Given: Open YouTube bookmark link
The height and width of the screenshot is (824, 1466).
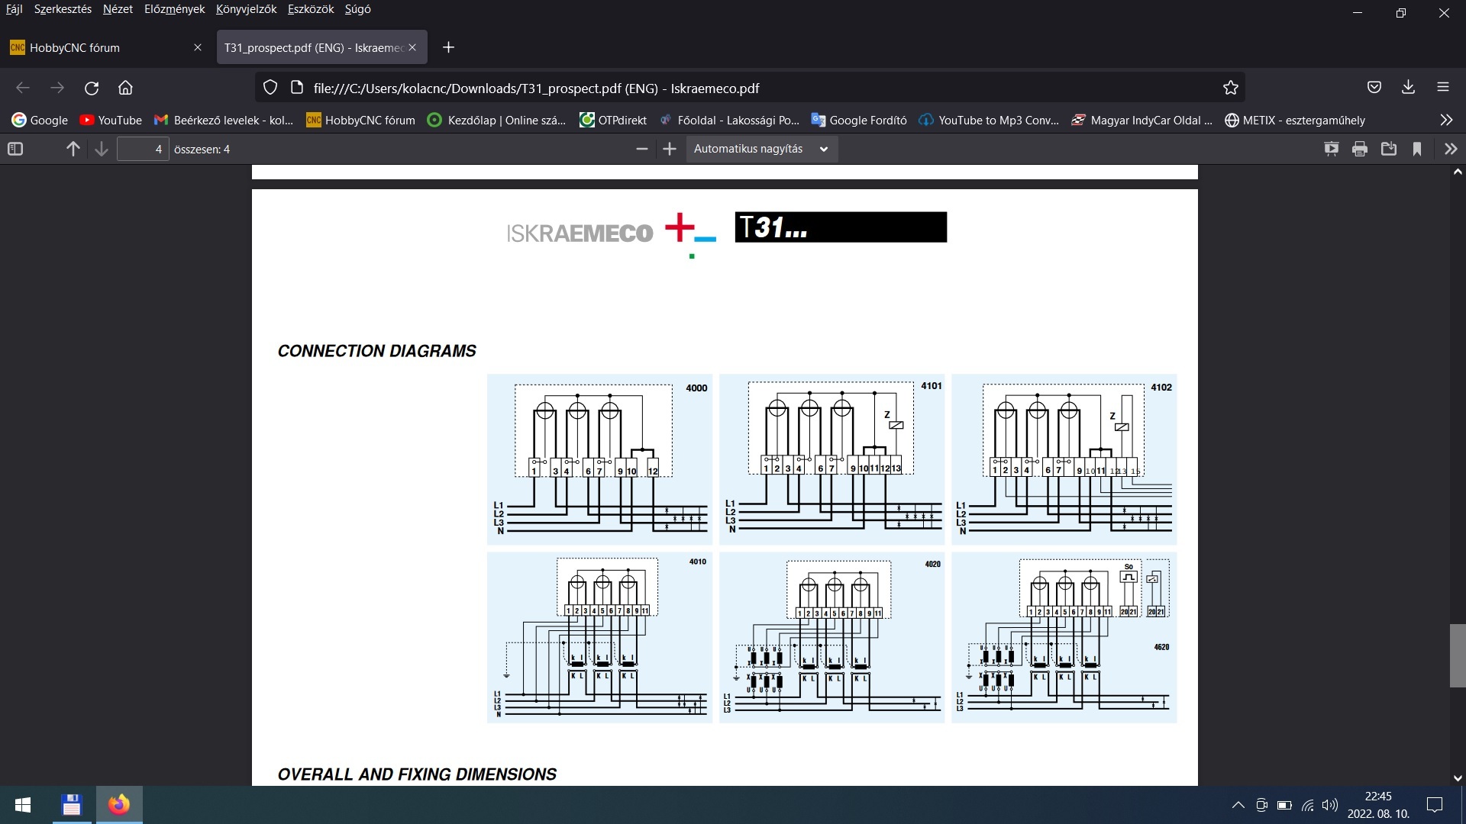Looking at the screenshot, I should [x=111, y=120].
